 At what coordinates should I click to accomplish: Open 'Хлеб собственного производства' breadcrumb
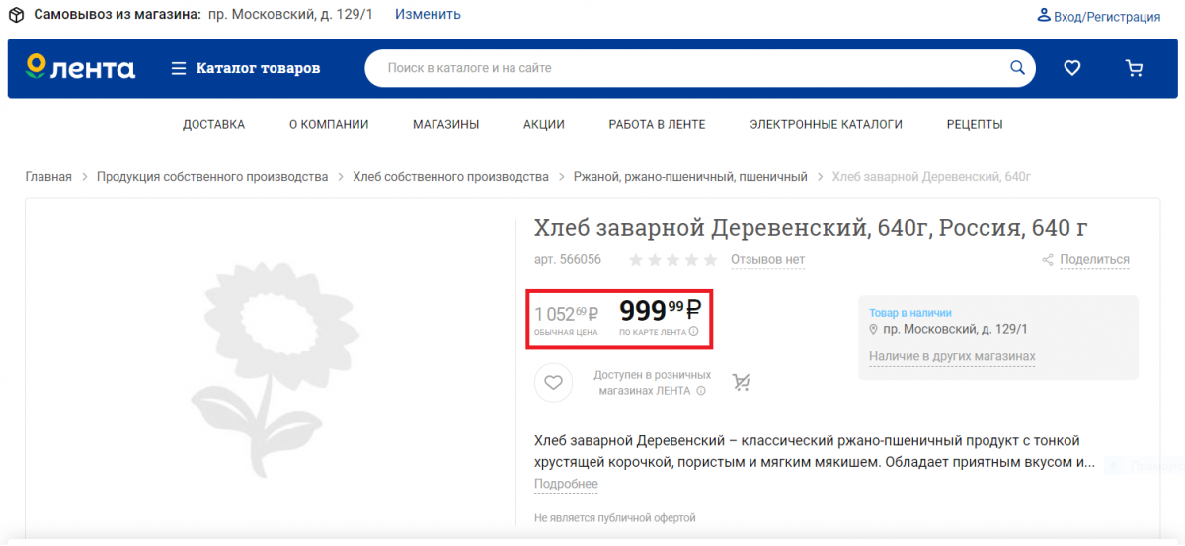(450, 177)
